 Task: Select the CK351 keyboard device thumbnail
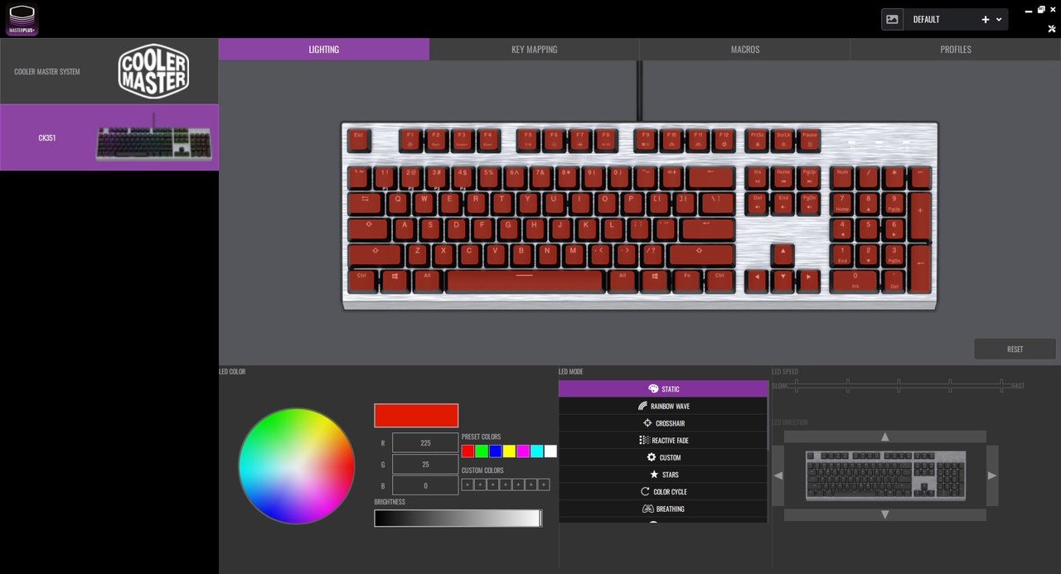(x=153, y=137)
